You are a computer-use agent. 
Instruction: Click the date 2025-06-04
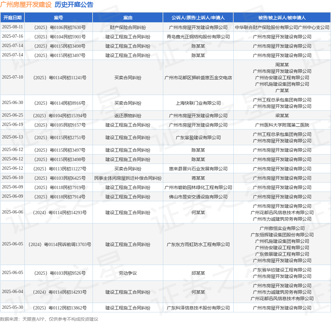point(13,291)
